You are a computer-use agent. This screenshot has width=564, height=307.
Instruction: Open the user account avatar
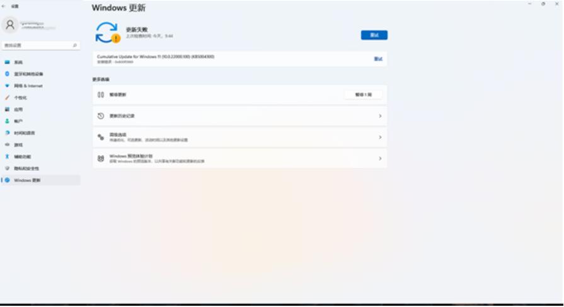tap(10, 25)
